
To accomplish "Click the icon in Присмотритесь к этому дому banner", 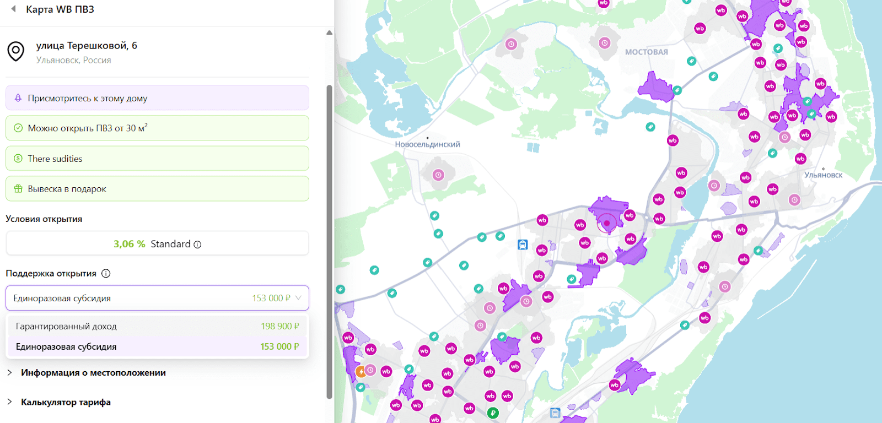I will 18,98.
